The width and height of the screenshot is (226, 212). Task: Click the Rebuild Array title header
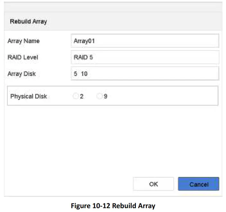[29, 22]
